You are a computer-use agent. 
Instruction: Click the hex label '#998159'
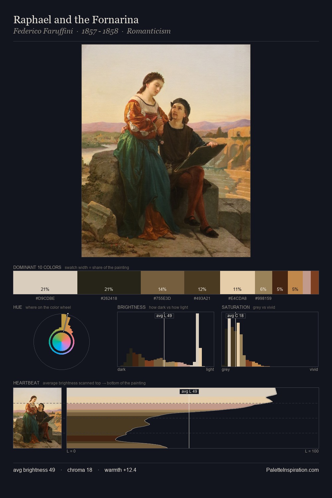pos(264,298)
